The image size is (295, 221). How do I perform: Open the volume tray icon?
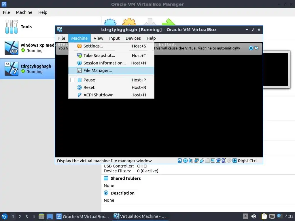tap(254, 216)
